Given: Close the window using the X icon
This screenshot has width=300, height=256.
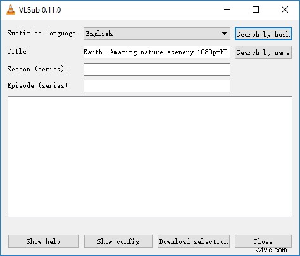Looking at the screenshot, I should click(x=285, y=9).
